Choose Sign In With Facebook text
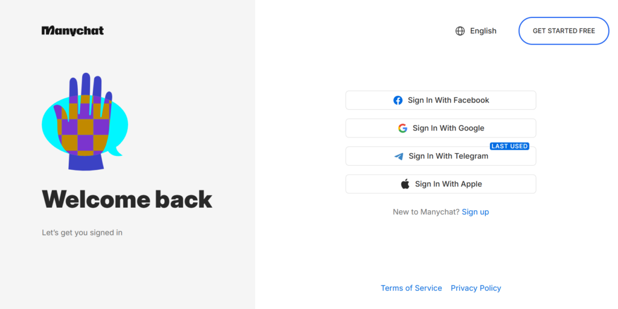Image resolution: width=618 pixels, height=309 pixels. 448,100
